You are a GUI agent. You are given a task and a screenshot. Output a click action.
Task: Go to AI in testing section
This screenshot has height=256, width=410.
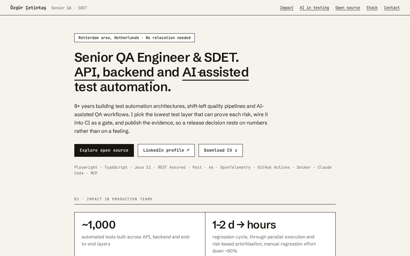coord(314,8)
